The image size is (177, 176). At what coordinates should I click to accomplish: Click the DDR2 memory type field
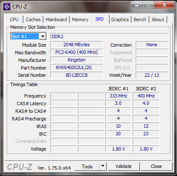tap(109, 36)
